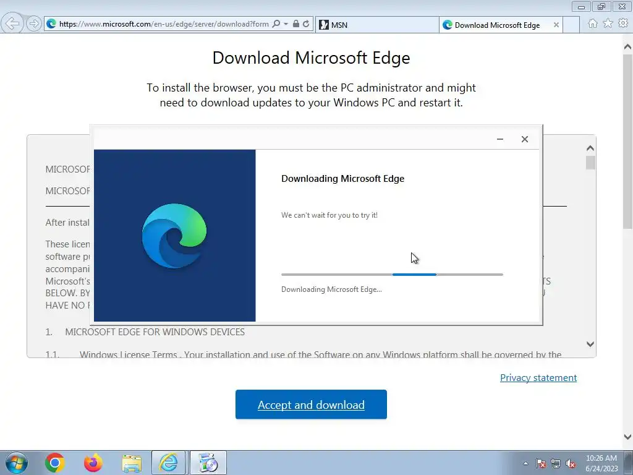Open Internet Explorer tools gear menu

click(x=623, y=24)
